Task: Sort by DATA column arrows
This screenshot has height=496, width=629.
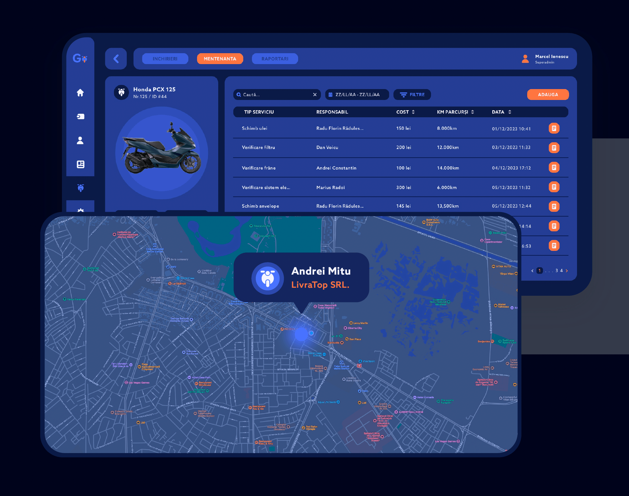Action: click(510, 112)
